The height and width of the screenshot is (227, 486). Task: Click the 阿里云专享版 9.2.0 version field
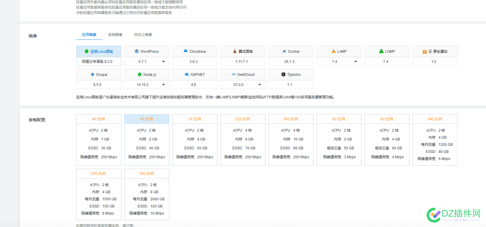[99, 62]
